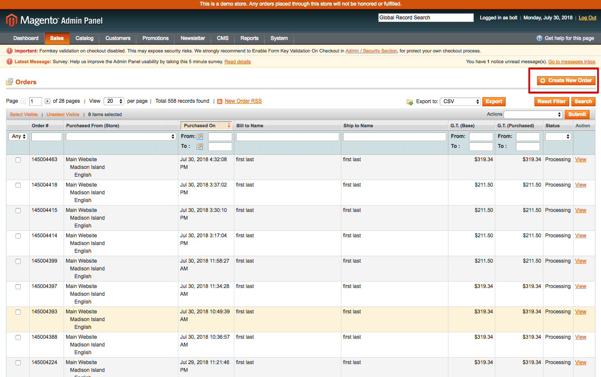Click the Read details survey link
The height and width of the screenshot is (377, 601).
[238, 61]
